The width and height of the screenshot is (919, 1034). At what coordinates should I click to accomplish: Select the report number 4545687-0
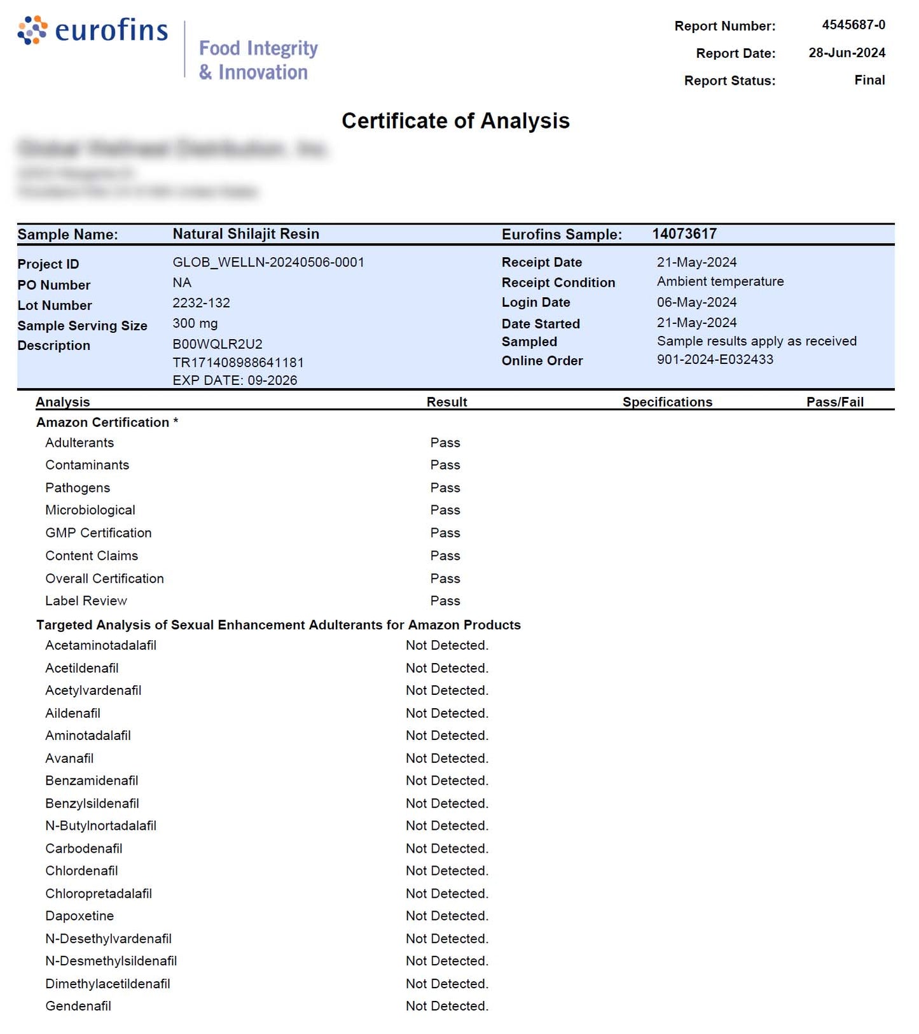point(853,25)
